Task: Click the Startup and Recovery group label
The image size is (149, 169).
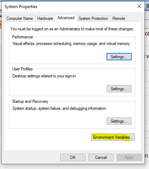Action: pyautogui.click(x=30, y=101)
